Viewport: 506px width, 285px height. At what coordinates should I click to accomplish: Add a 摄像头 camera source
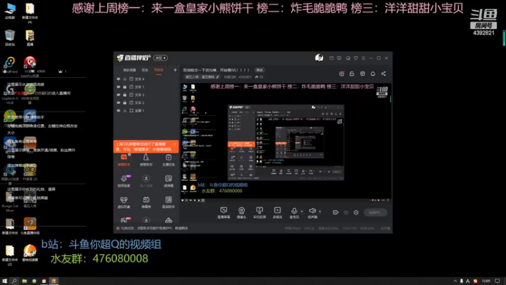point(242,213)
